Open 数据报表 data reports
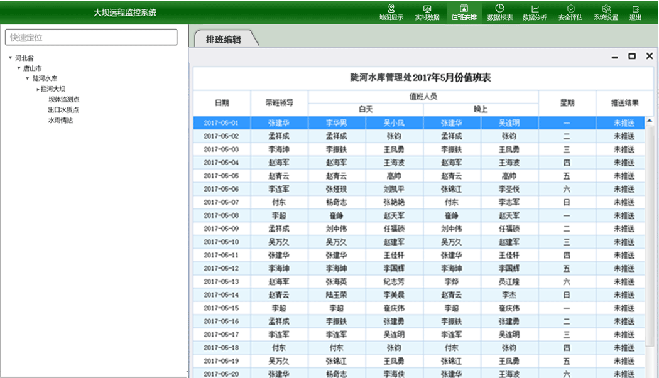 tap(500, 12)
